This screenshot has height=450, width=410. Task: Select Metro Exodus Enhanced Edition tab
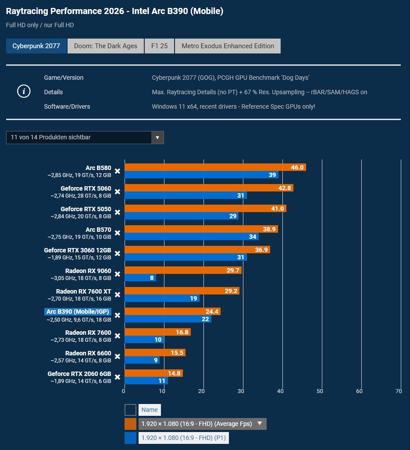coord(228,46)
